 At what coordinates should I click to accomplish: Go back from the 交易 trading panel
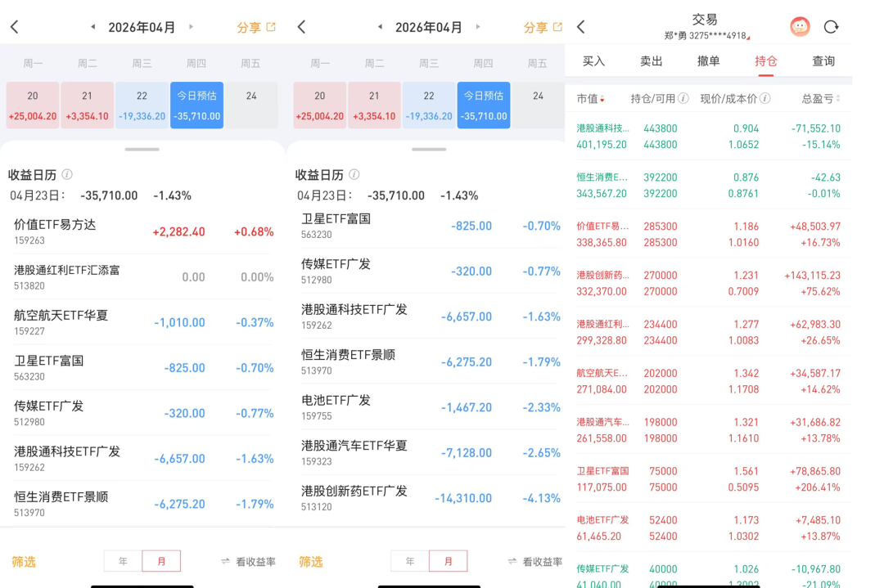click(581, 26)
